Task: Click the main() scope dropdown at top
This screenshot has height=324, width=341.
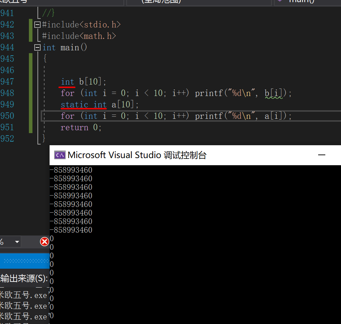Action: click(x=307, y=2)
